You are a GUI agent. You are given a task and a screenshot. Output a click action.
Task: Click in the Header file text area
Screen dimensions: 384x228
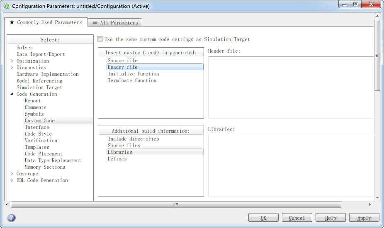pos(291,87)
